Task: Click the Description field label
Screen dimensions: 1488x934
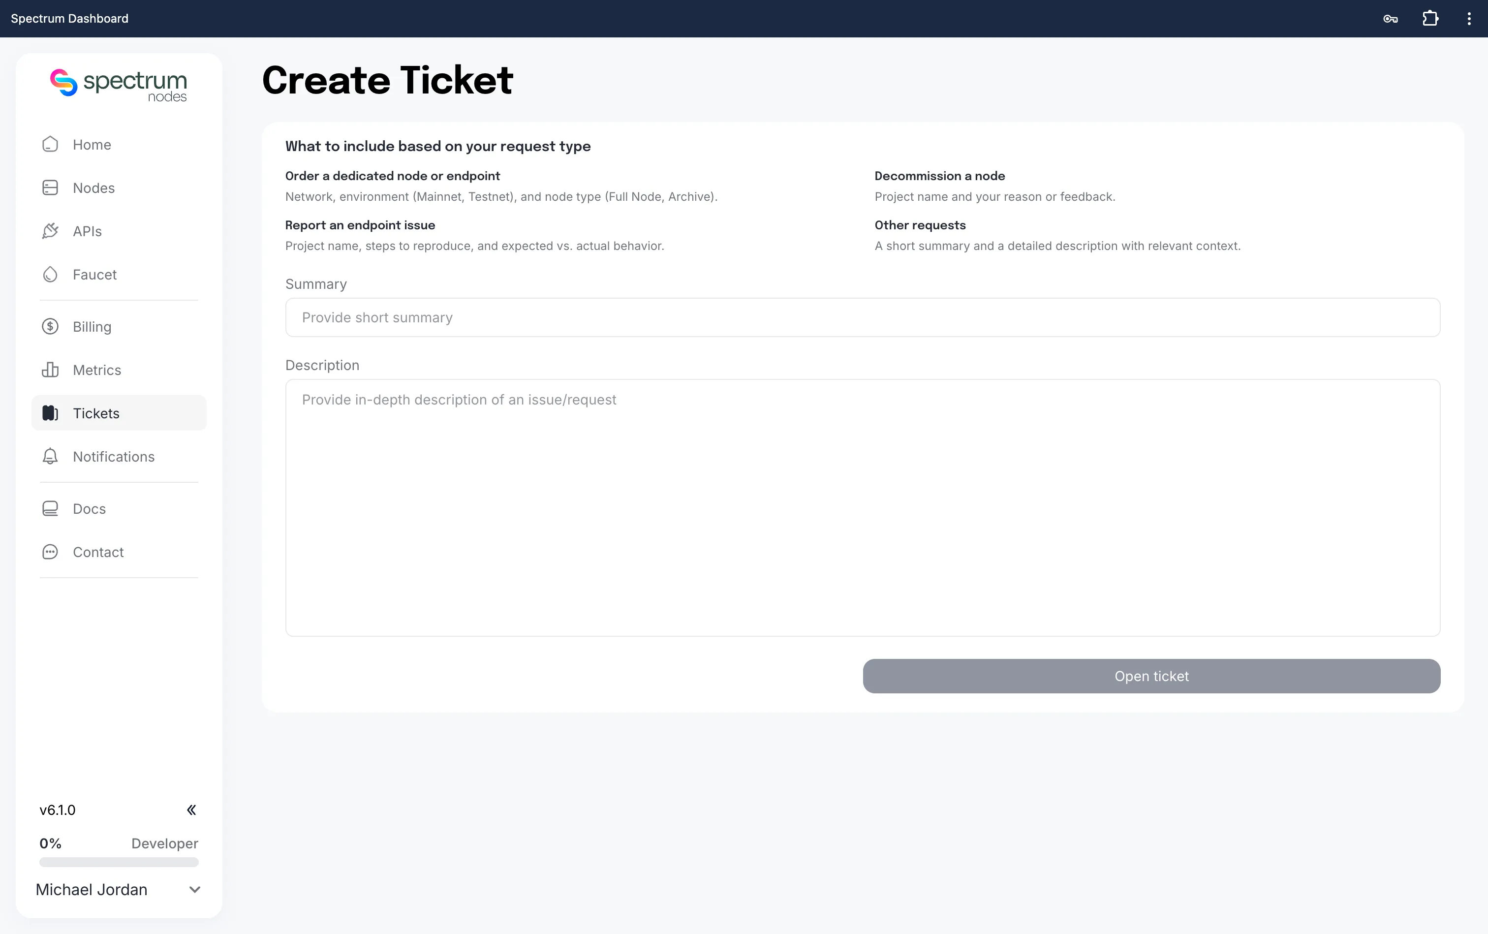Action: [322, 365]
